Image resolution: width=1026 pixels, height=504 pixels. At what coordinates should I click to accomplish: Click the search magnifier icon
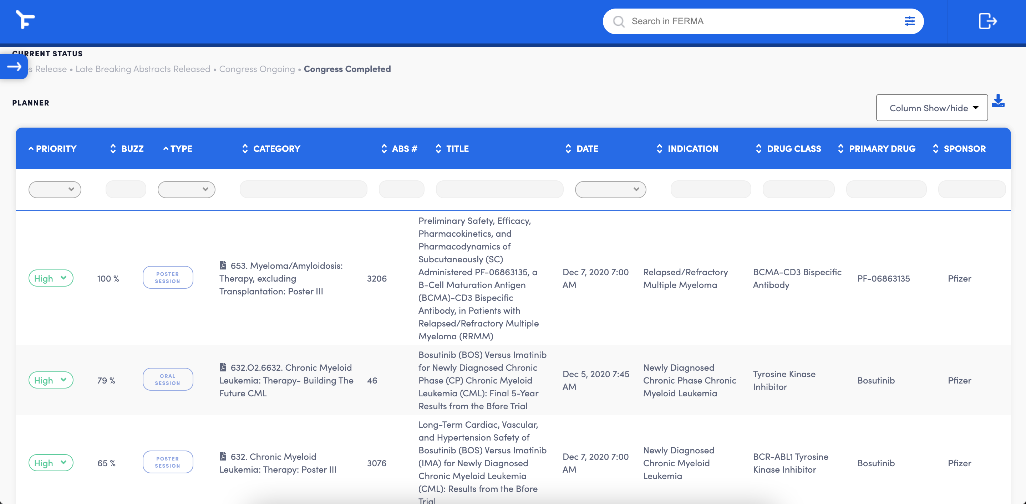point(619,21)
